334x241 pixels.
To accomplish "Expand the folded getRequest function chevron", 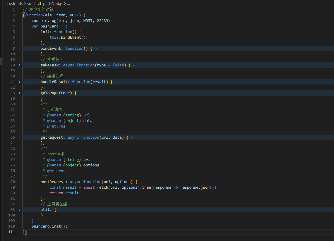I will (19, 137).
